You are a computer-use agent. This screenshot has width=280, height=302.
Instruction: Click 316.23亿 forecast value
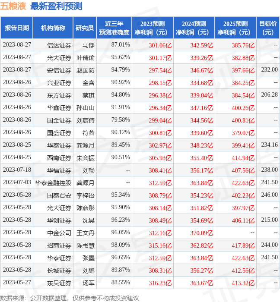[160, 283]
